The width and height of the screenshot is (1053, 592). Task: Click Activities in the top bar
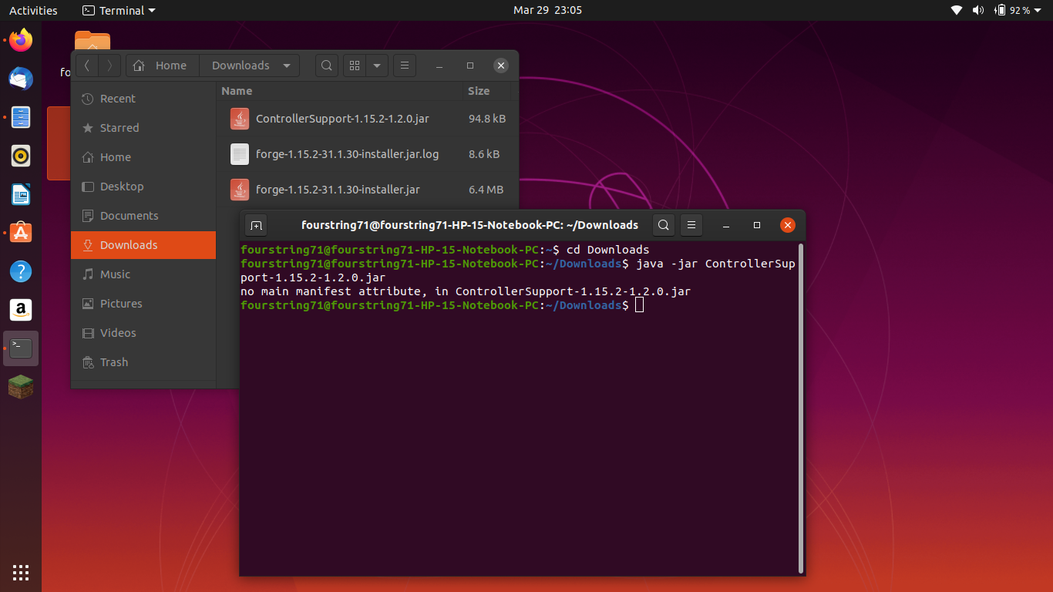(33, 10)
